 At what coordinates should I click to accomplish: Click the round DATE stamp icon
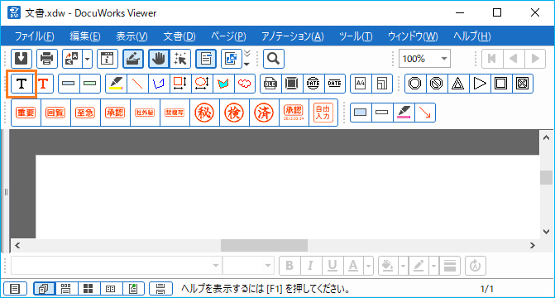coord(313,84)
